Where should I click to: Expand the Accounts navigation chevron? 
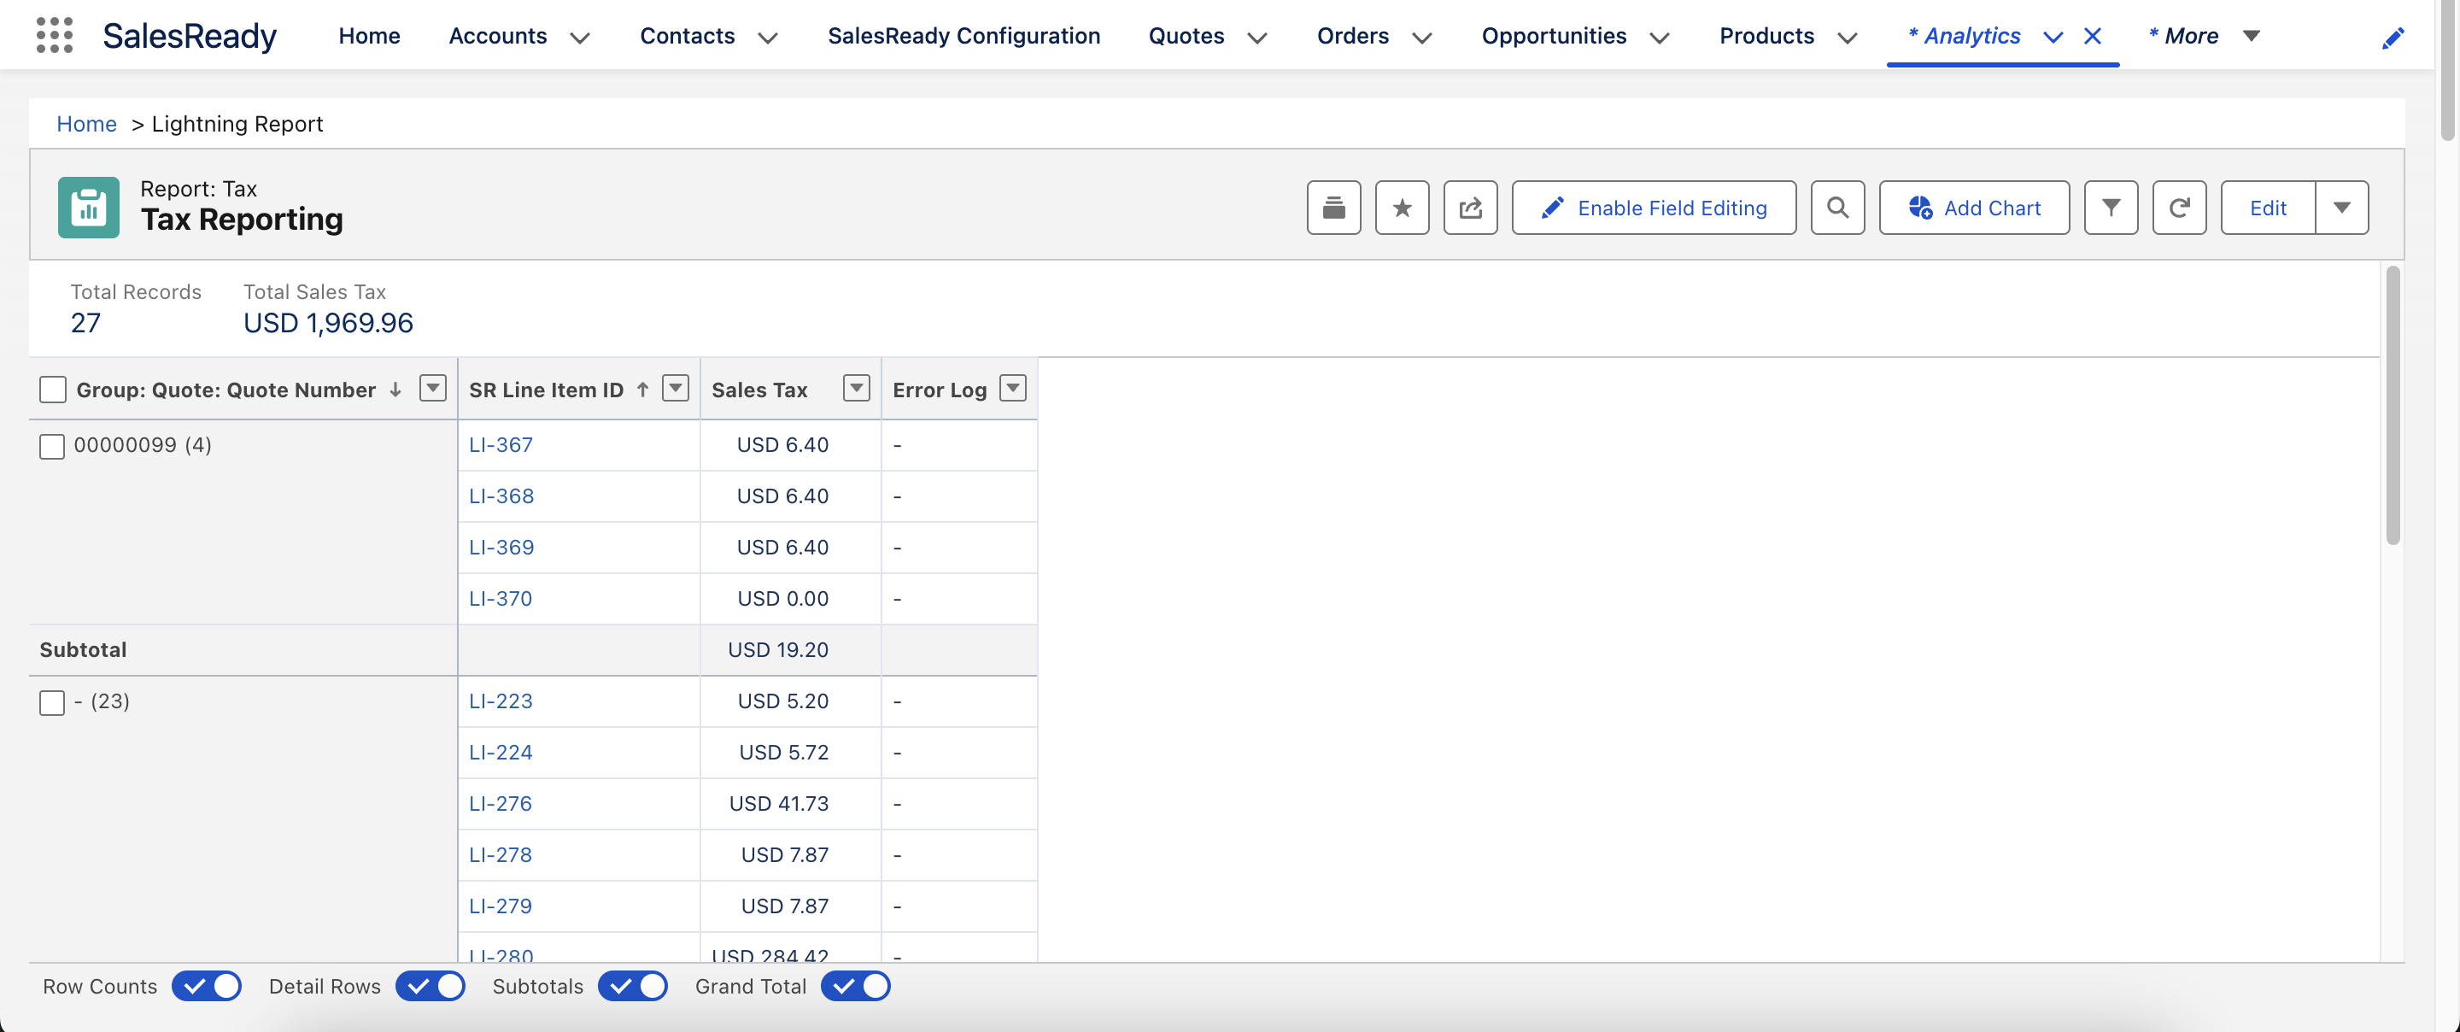pyautogui.click(x=580, y=38)
